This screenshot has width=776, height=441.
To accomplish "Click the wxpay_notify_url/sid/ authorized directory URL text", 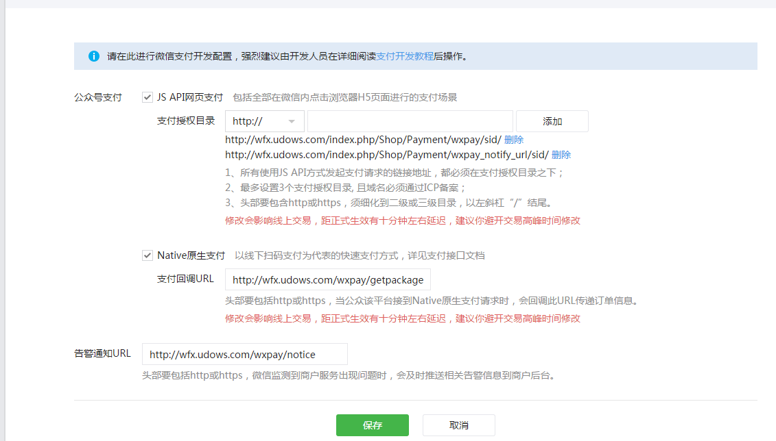I will 386,155.
